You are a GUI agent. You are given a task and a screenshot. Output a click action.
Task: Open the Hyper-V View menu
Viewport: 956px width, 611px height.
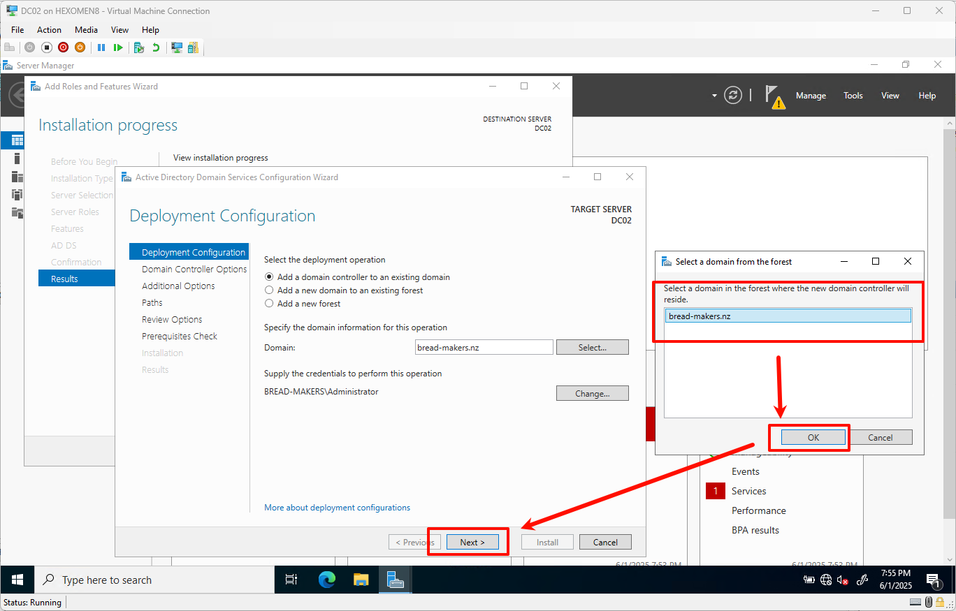[119, 30]
